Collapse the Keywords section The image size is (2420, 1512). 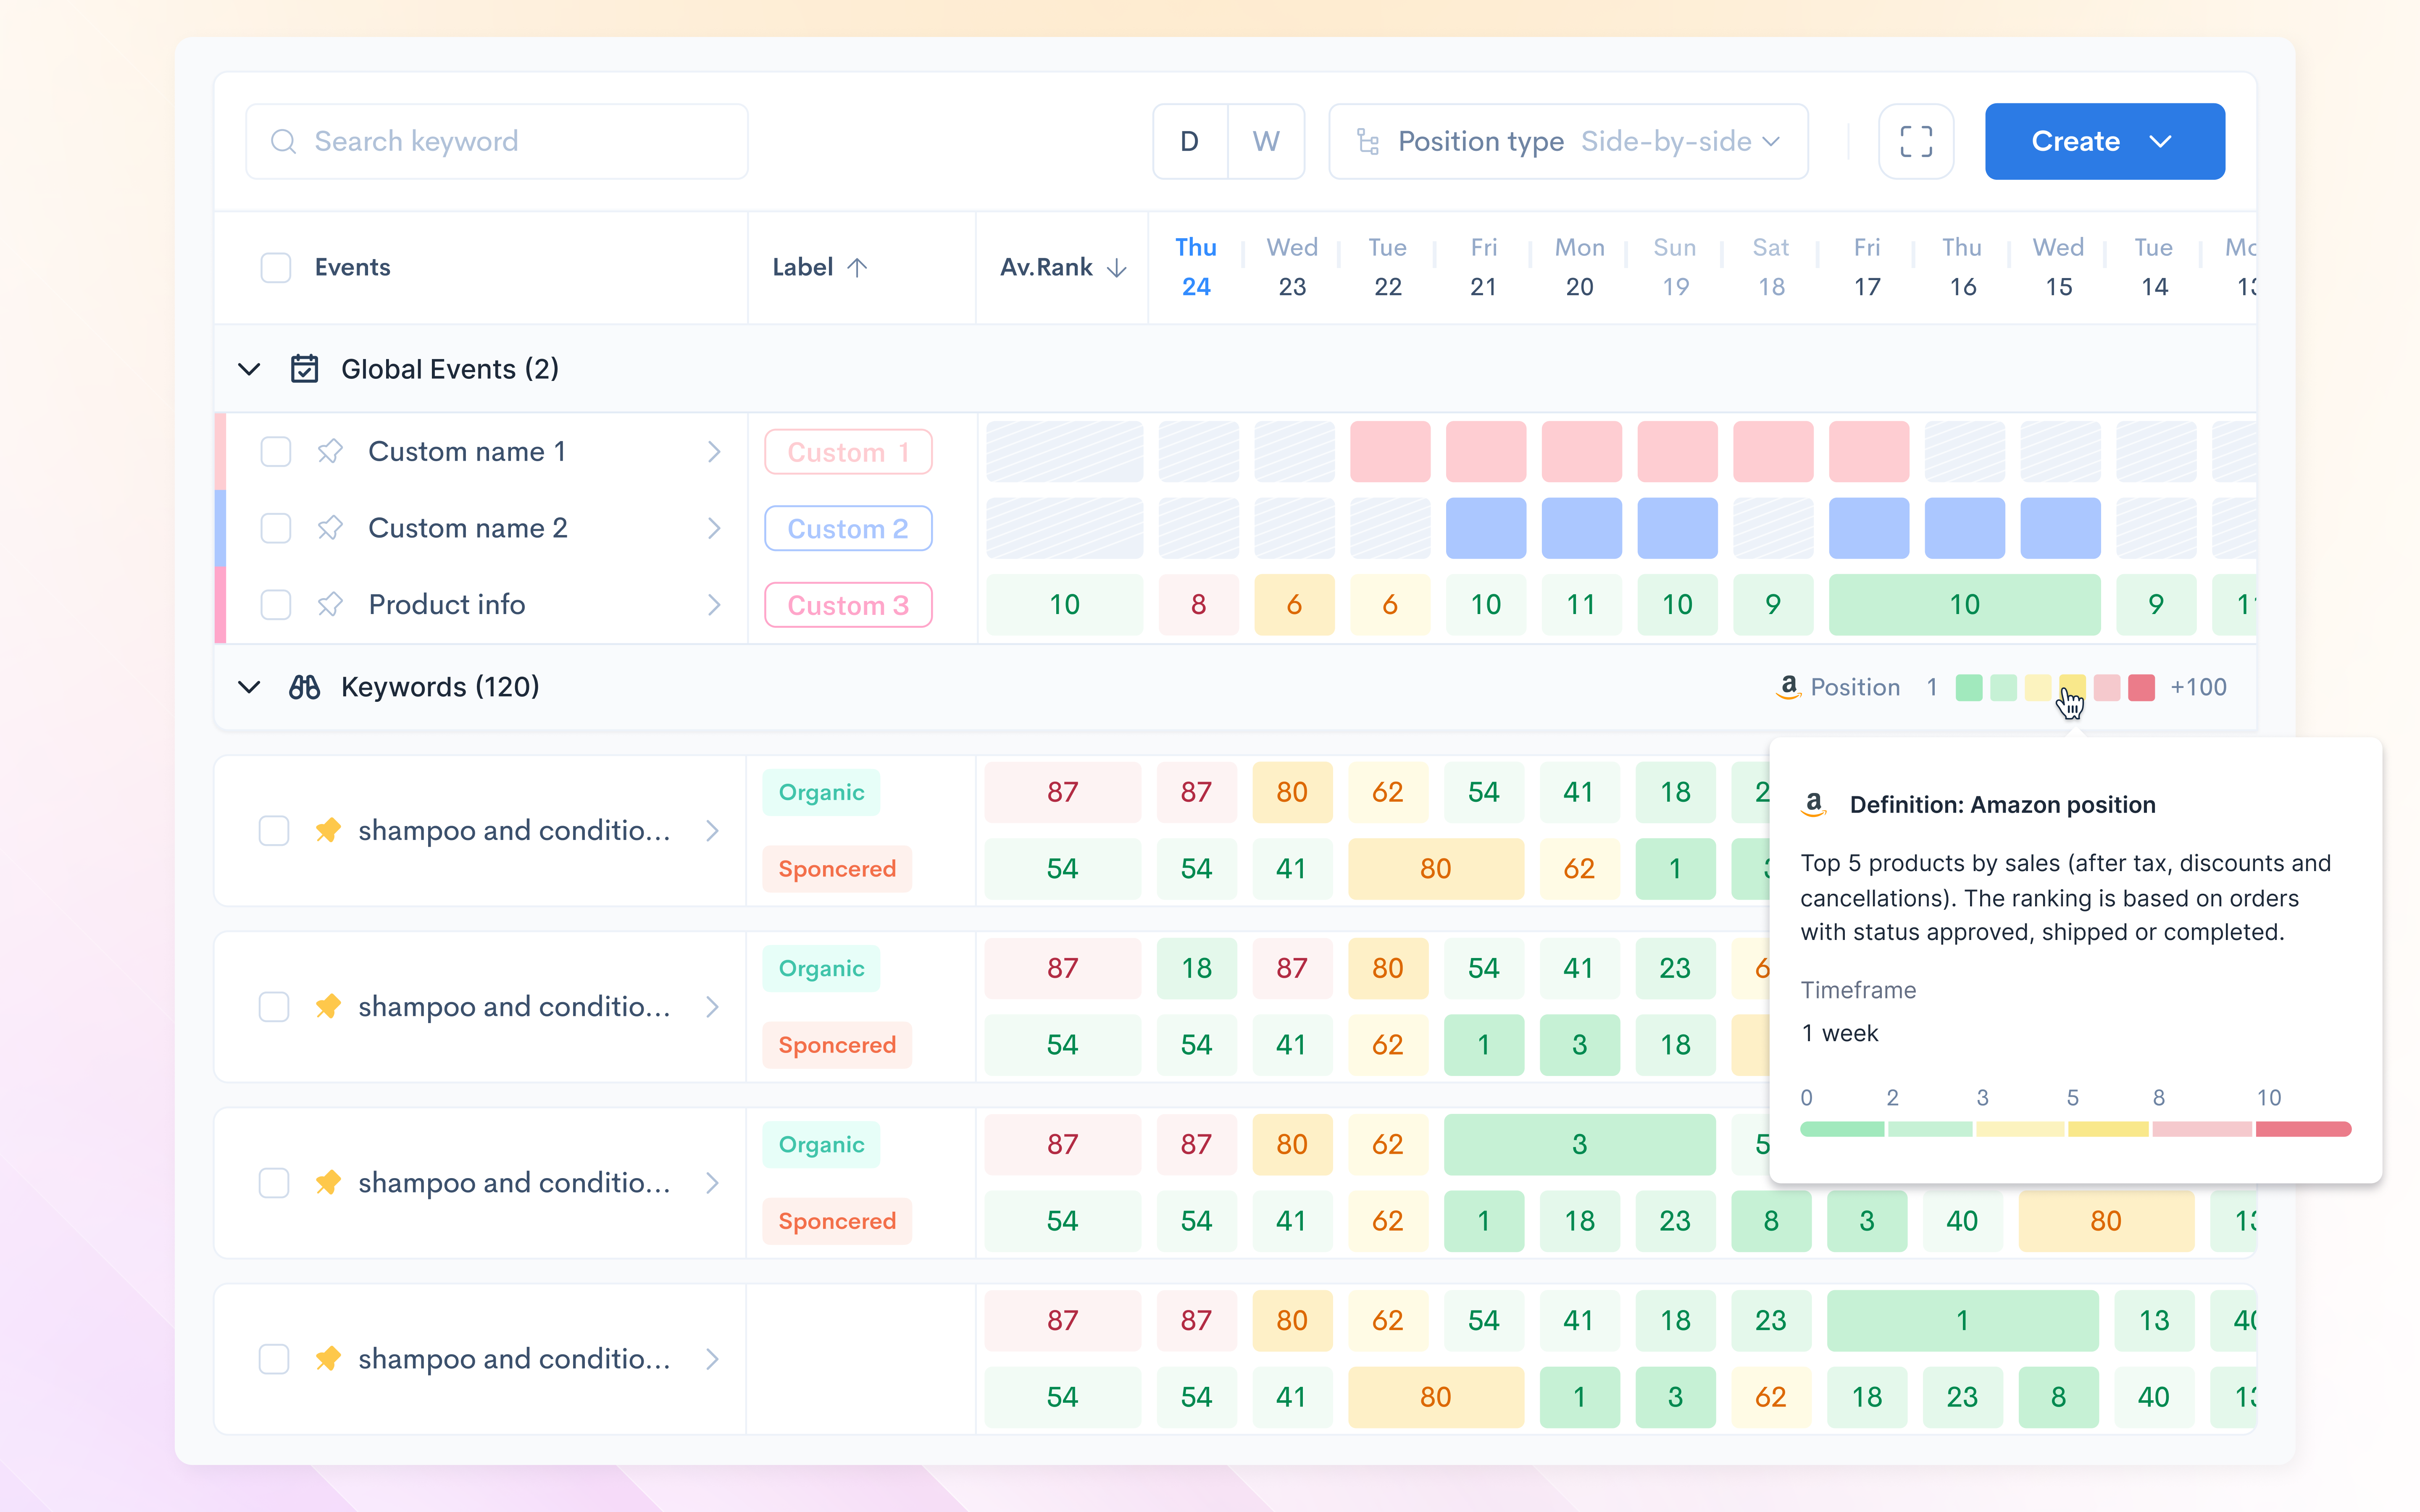(249, 687)
